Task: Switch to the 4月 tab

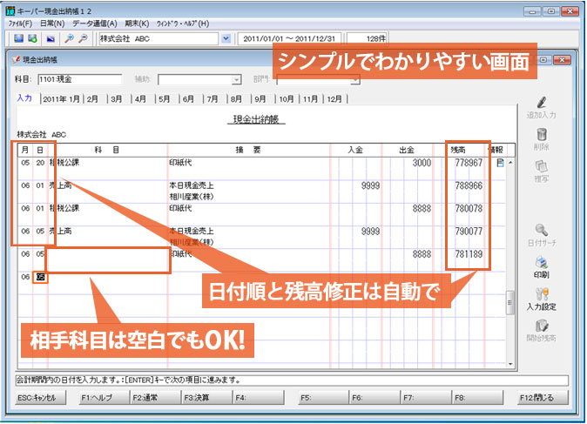Action: tap(140, 99)
